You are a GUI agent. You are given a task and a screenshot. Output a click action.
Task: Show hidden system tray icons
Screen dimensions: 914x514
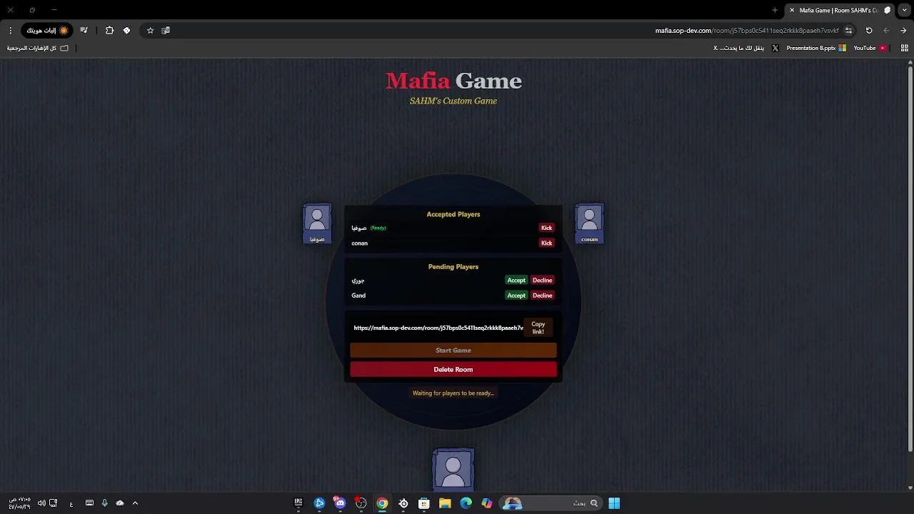(135, 503)
